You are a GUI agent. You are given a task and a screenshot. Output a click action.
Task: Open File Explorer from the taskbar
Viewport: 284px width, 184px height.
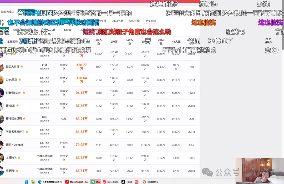point(33,182)
